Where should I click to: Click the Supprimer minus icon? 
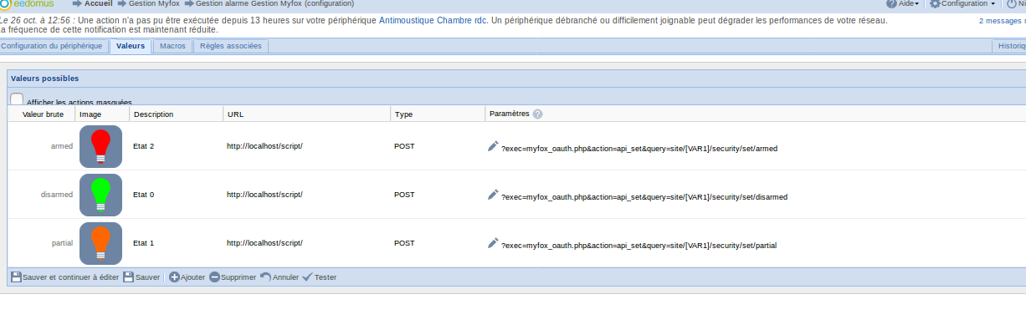tap(214, 277)
